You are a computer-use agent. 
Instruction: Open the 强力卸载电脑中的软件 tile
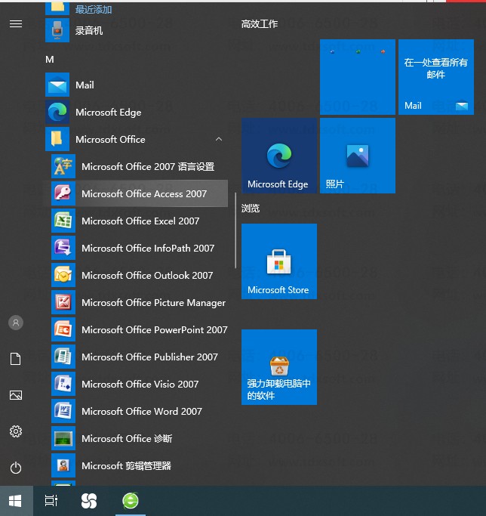click(x=278, y=367)
